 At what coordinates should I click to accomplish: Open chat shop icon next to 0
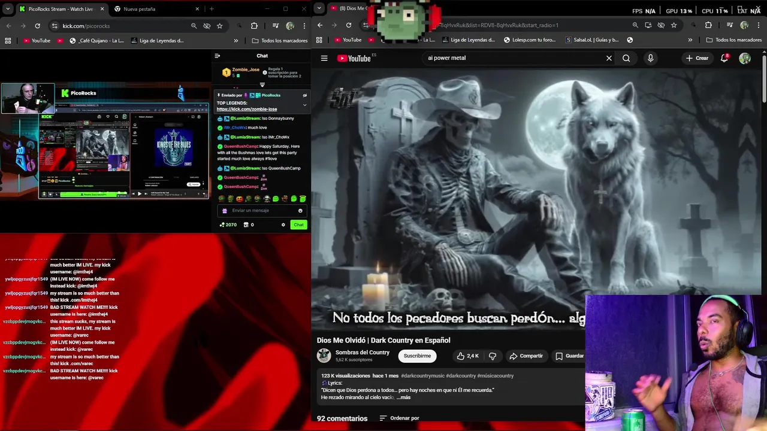point(246,224)
